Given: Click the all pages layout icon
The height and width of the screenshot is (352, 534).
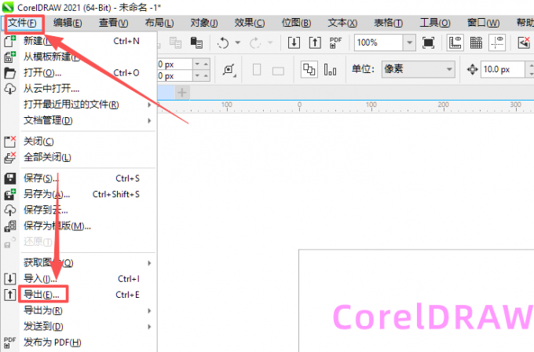Looking at the screenshot, I should [x=309, y=69].
